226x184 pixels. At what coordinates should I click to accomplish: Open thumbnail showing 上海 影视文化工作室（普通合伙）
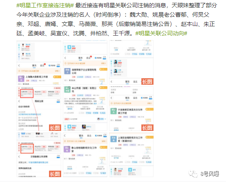click(131, 155)
